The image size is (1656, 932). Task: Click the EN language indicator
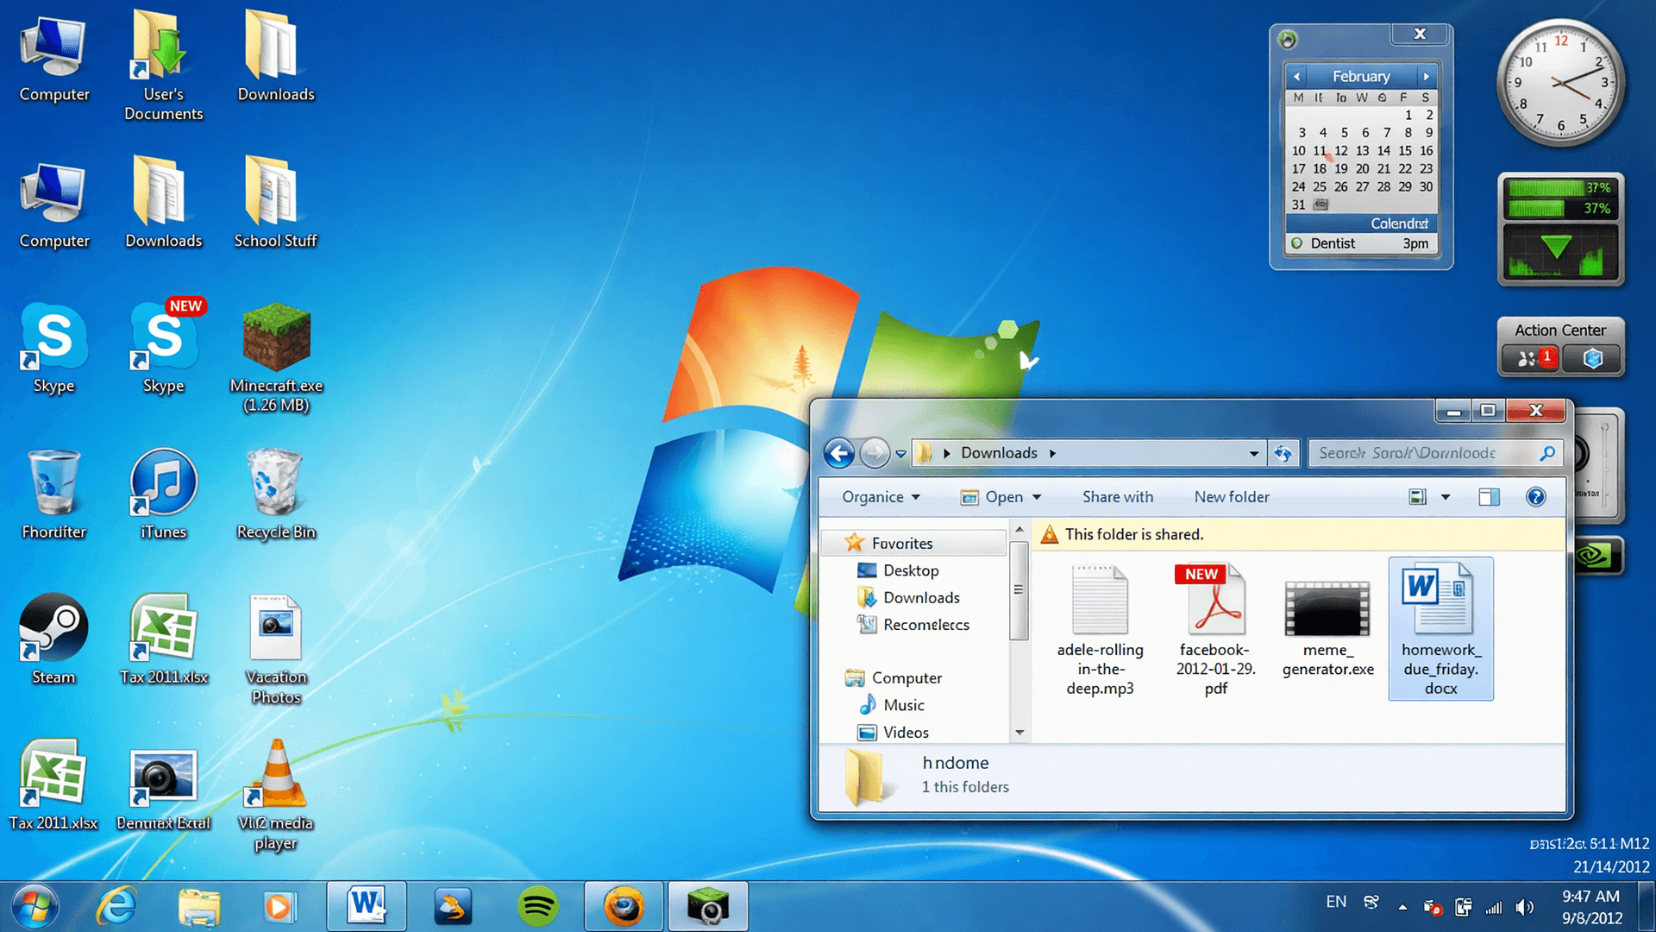pyautogui.click(x=1336, y=902)
